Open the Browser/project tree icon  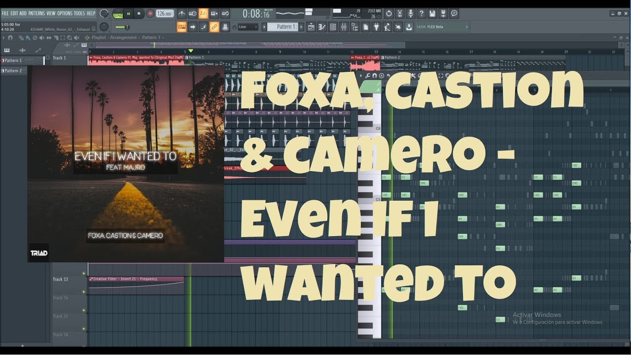pyautogui.click(x=355, y=27)
